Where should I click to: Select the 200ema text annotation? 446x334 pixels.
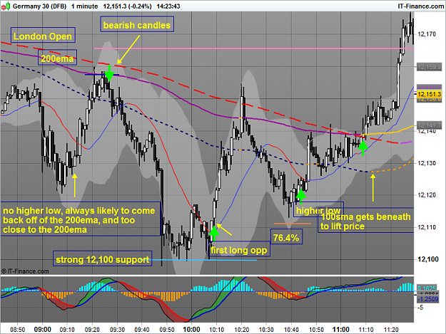point(57,58)
